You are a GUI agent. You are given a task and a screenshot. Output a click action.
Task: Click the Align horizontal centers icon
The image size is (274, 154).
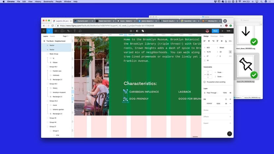[x=209, y=41]
